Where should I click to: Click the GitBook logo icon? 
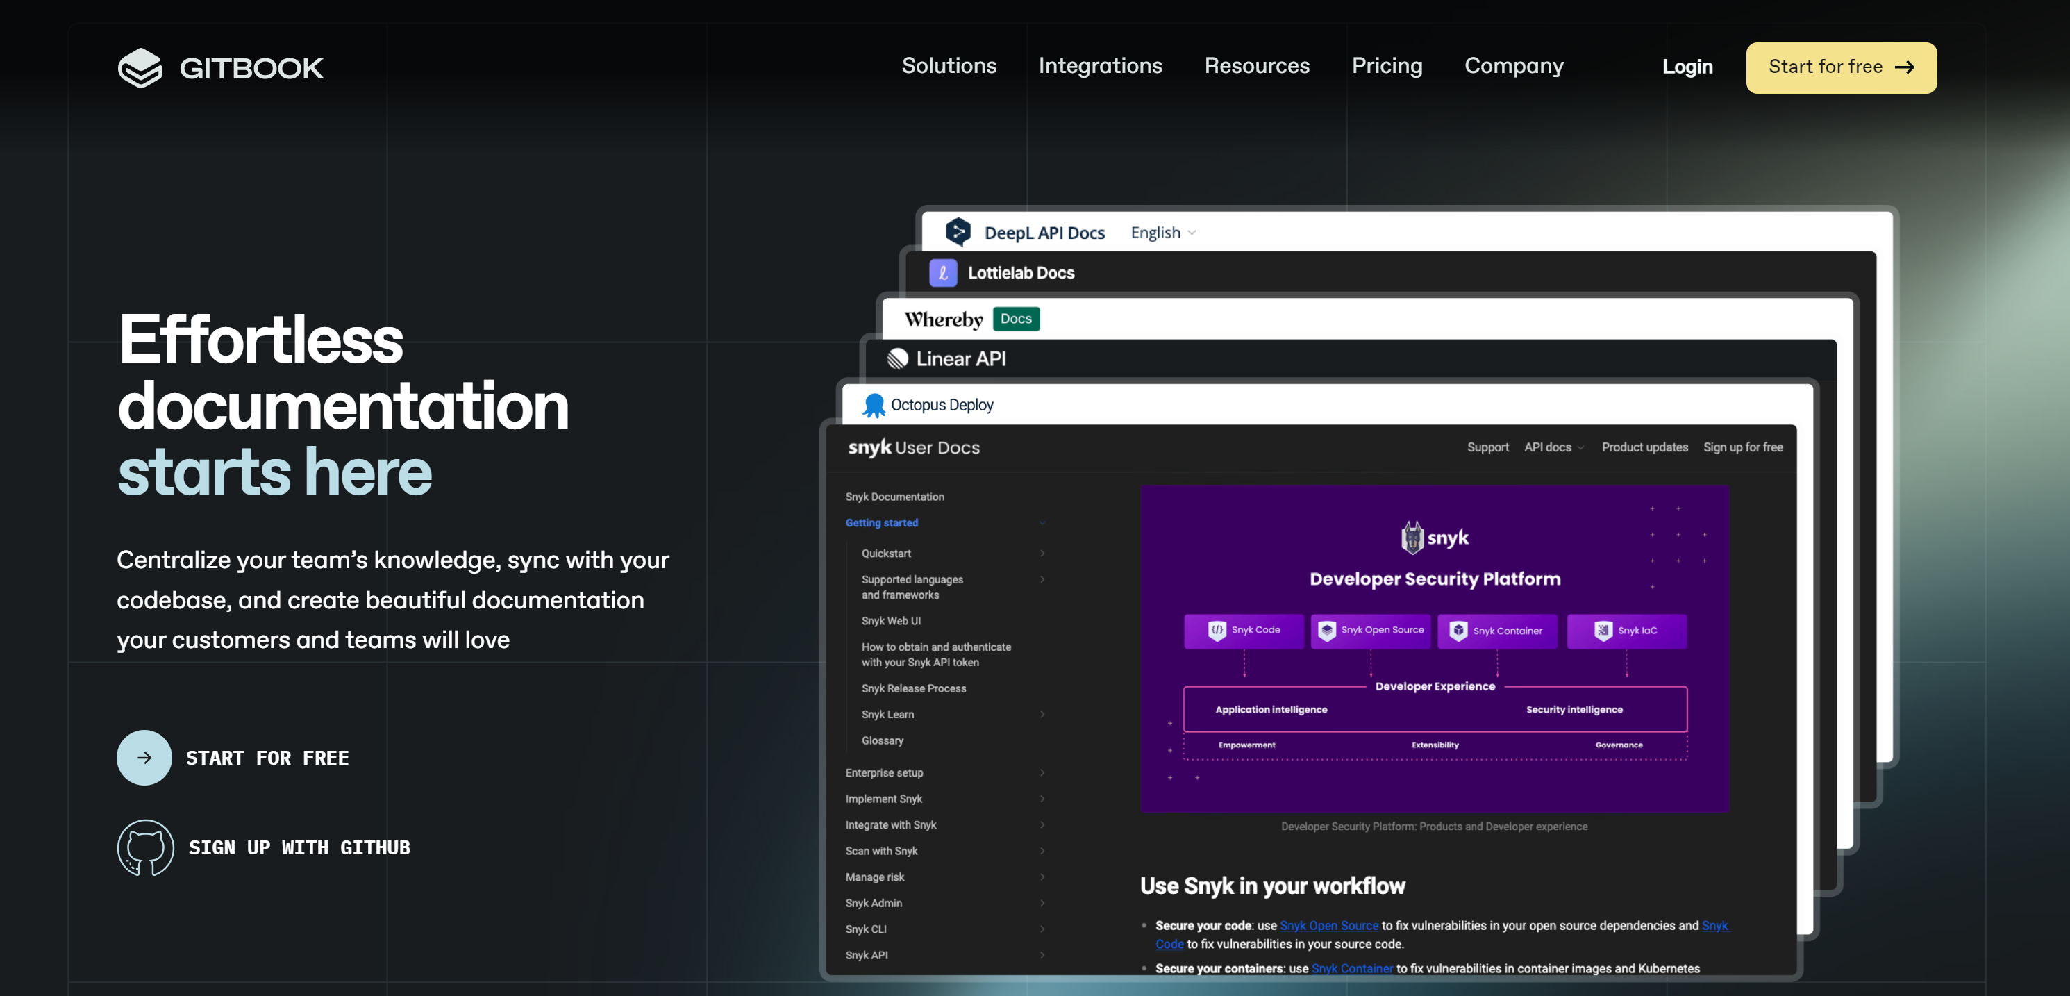[140, 67]
